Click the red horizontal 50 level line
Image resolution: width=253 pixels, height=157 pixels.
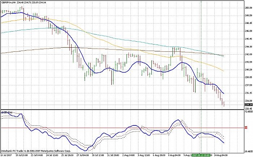point(123,128)
